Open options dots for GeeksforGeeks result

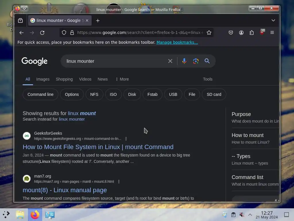tap(126, 139)
